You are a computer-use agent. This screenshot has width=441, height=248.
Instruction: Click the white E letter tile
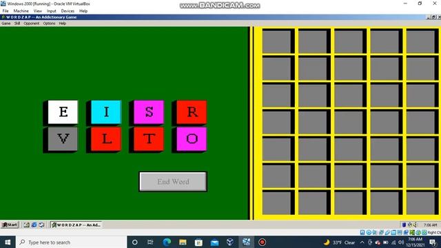click(x=63, y=112)
